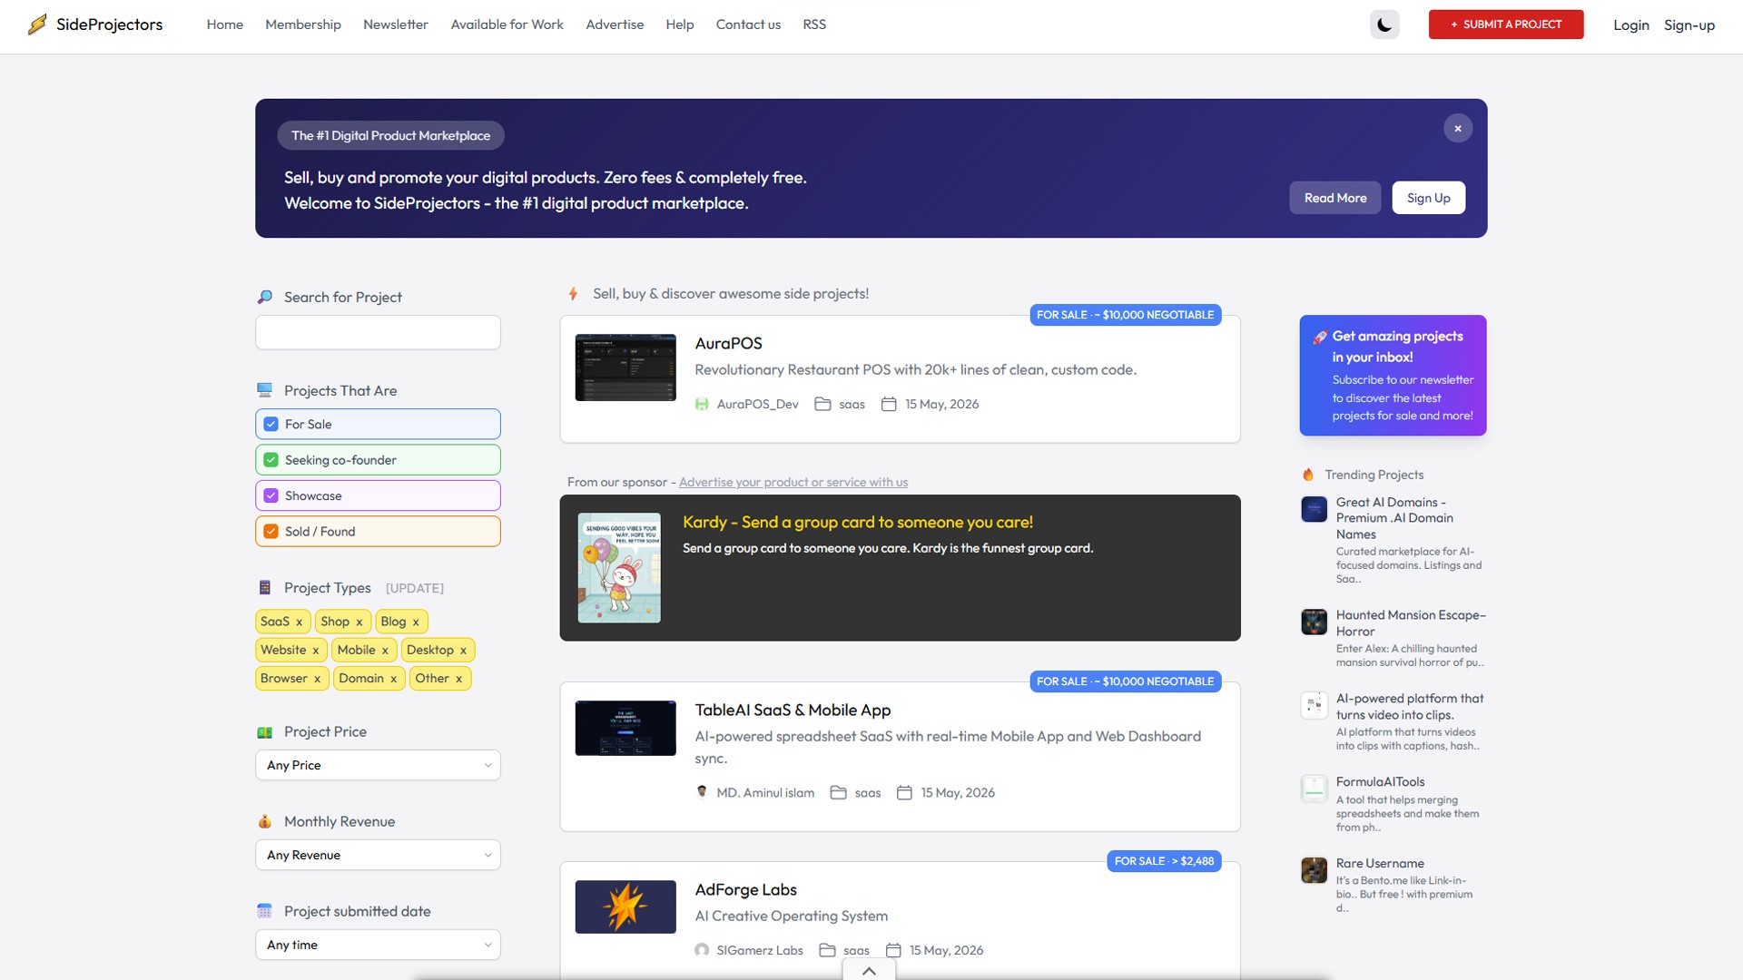The height and width of the screenshot is (980, 1743).
Task: Open the Advertise nav item
Action: (x=615, y=24)
